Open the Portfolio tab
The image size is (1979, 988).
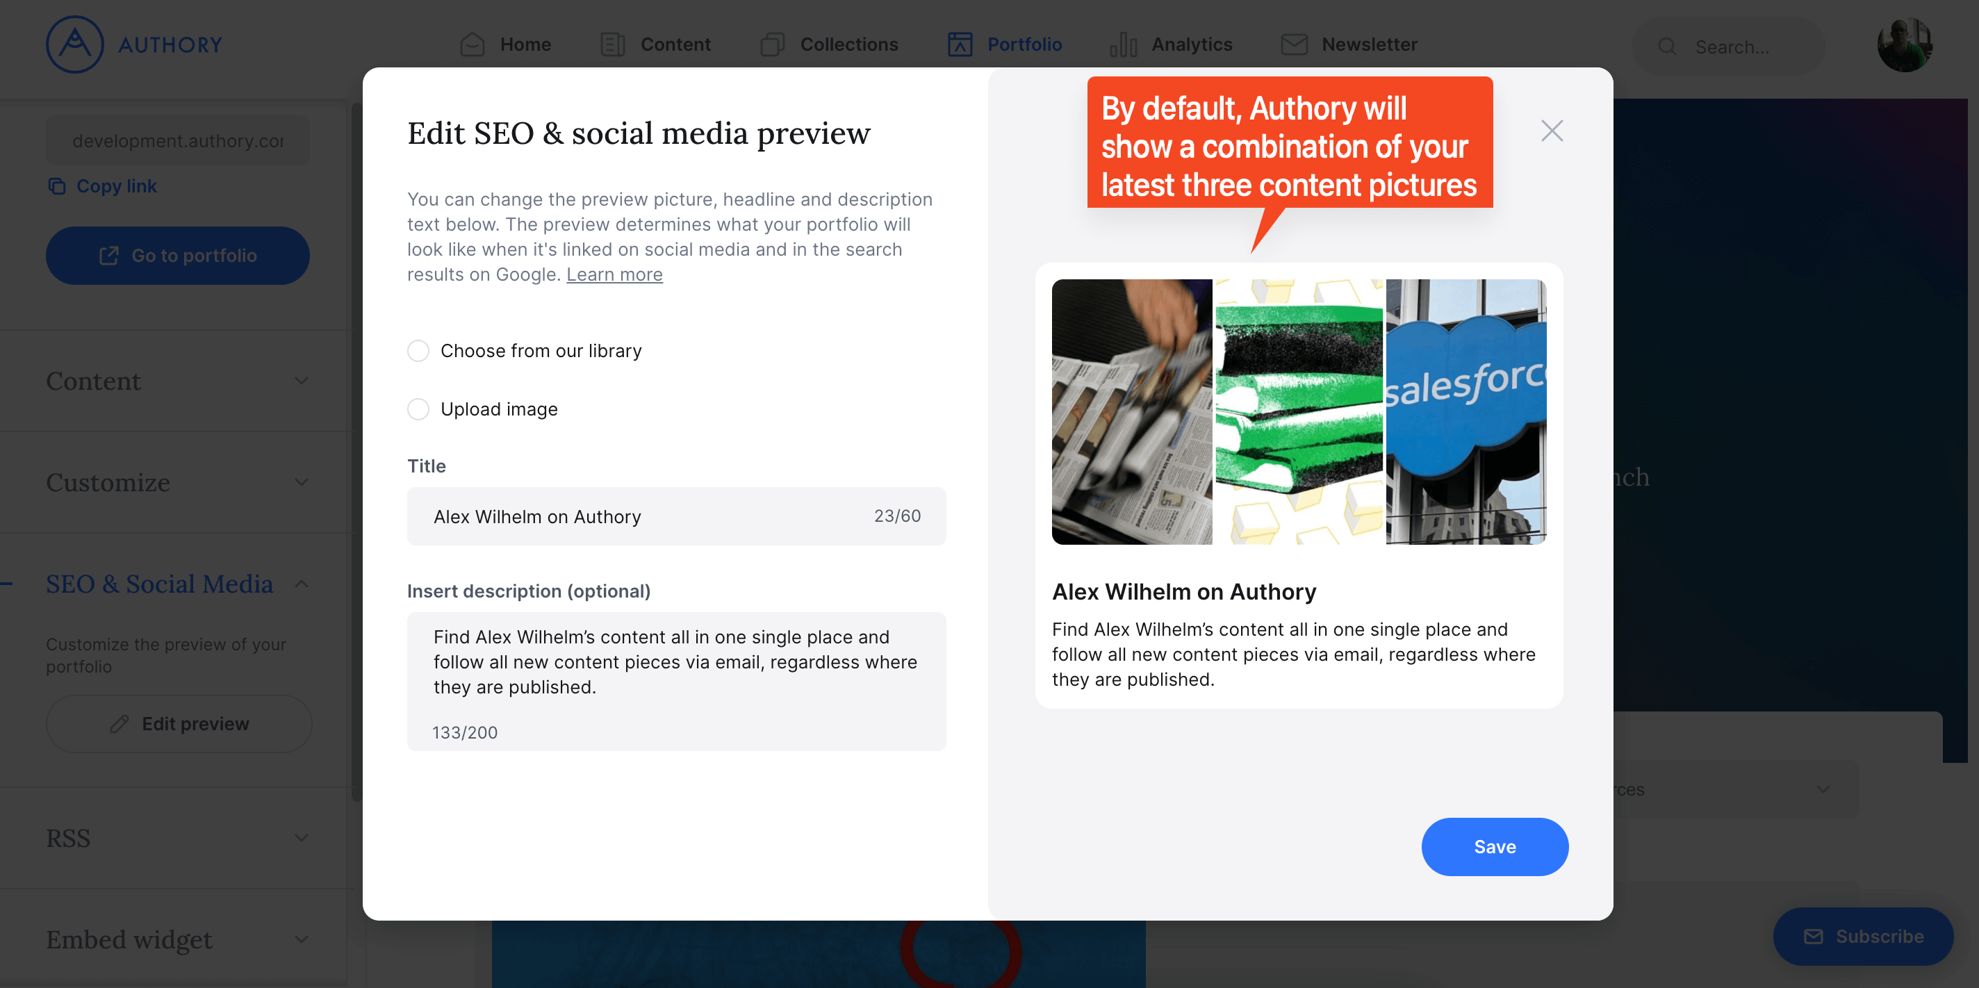[x=1005, y=44]
